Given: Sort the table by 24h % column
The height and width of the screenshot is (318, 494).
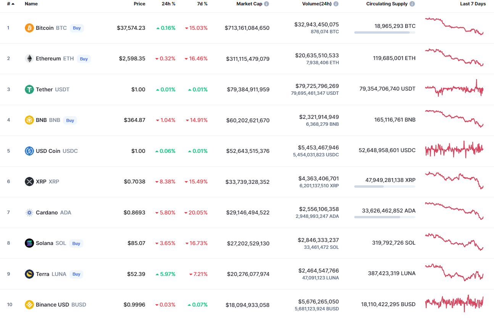Looking at the screenshot, I should [x=168, y=4].
